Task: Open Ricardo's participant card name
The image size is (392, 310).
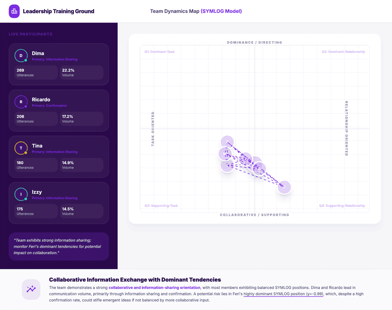Action: coord(41,100)
